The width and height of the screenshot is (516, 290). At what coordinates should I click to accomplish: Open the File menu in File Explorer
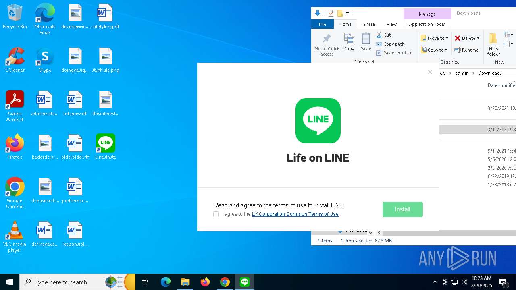click(x=322, y=24)
